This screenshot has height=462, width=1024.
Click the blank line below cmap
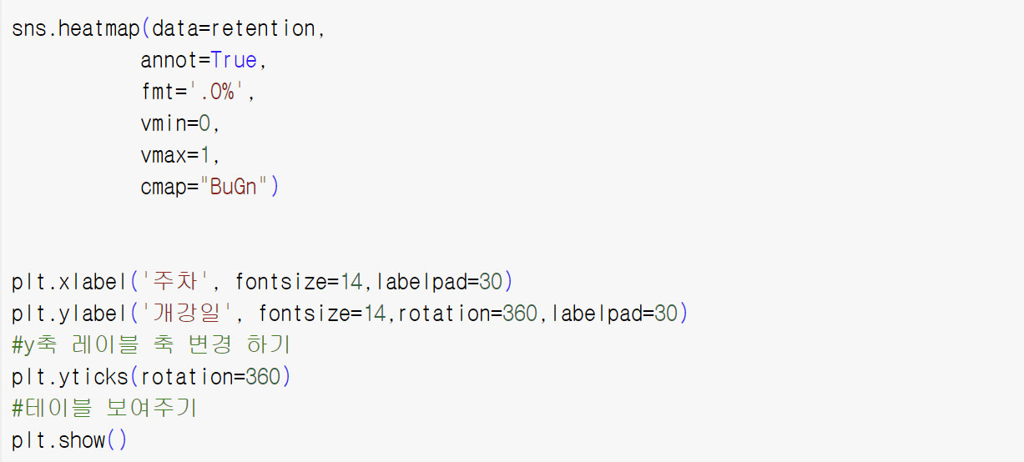point(512,218)
